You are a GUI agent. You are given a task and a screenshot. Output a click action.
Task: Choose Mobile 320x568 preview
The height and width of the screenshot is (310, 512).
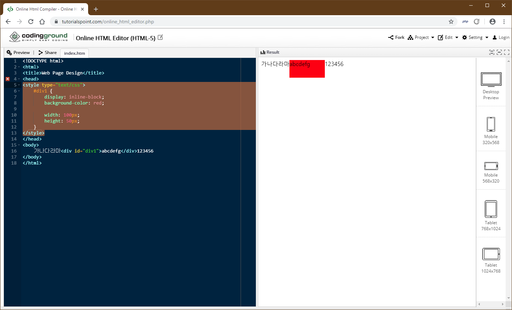point(491,131)
